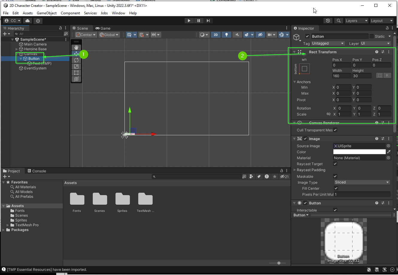
Task: Uncheck the Maskable checkbox
Action: [335, 176]
